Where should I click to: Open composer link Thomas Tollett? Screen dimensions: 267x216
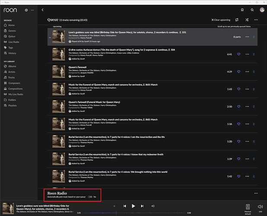[x=86, y=108]
